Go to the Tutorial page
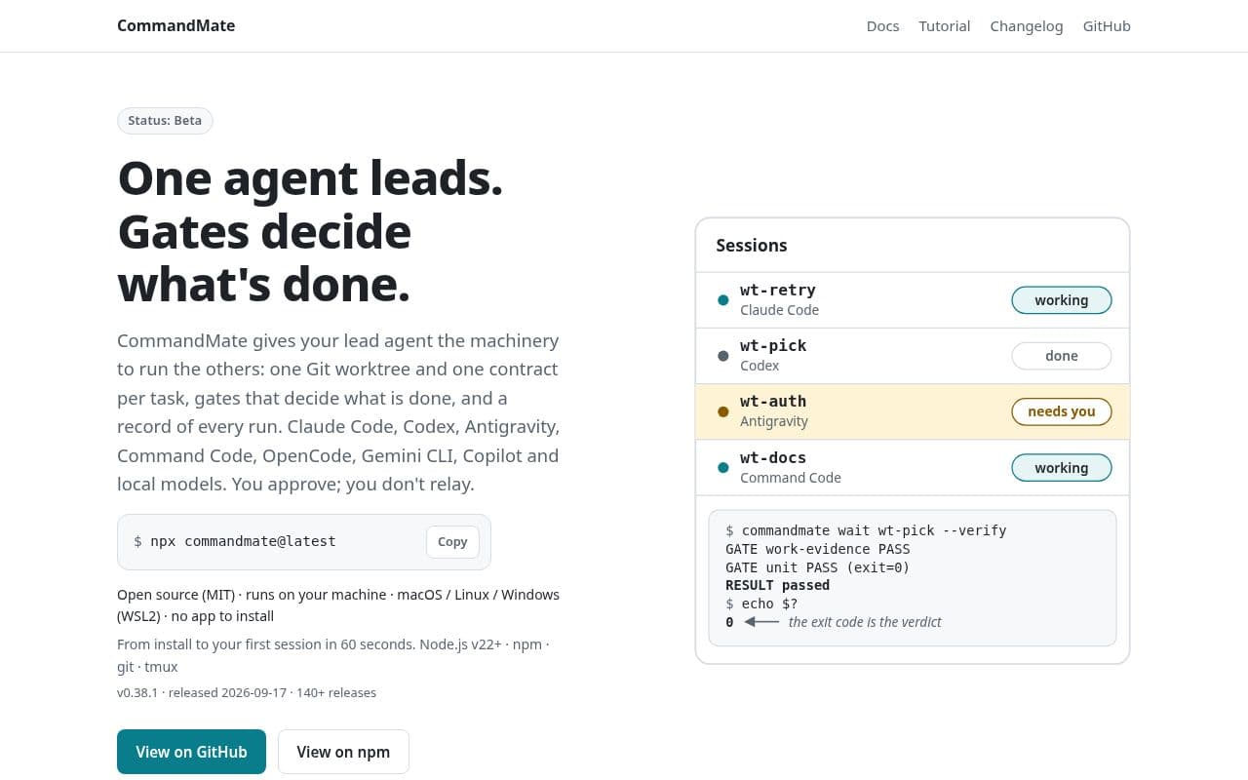The width and height of the screenshot is (1248, 780). 944,26
